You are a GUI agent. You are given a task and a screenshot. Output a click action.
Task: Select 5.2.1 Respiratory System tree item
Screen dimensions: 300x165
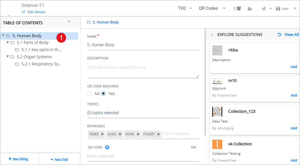[41, 64]
